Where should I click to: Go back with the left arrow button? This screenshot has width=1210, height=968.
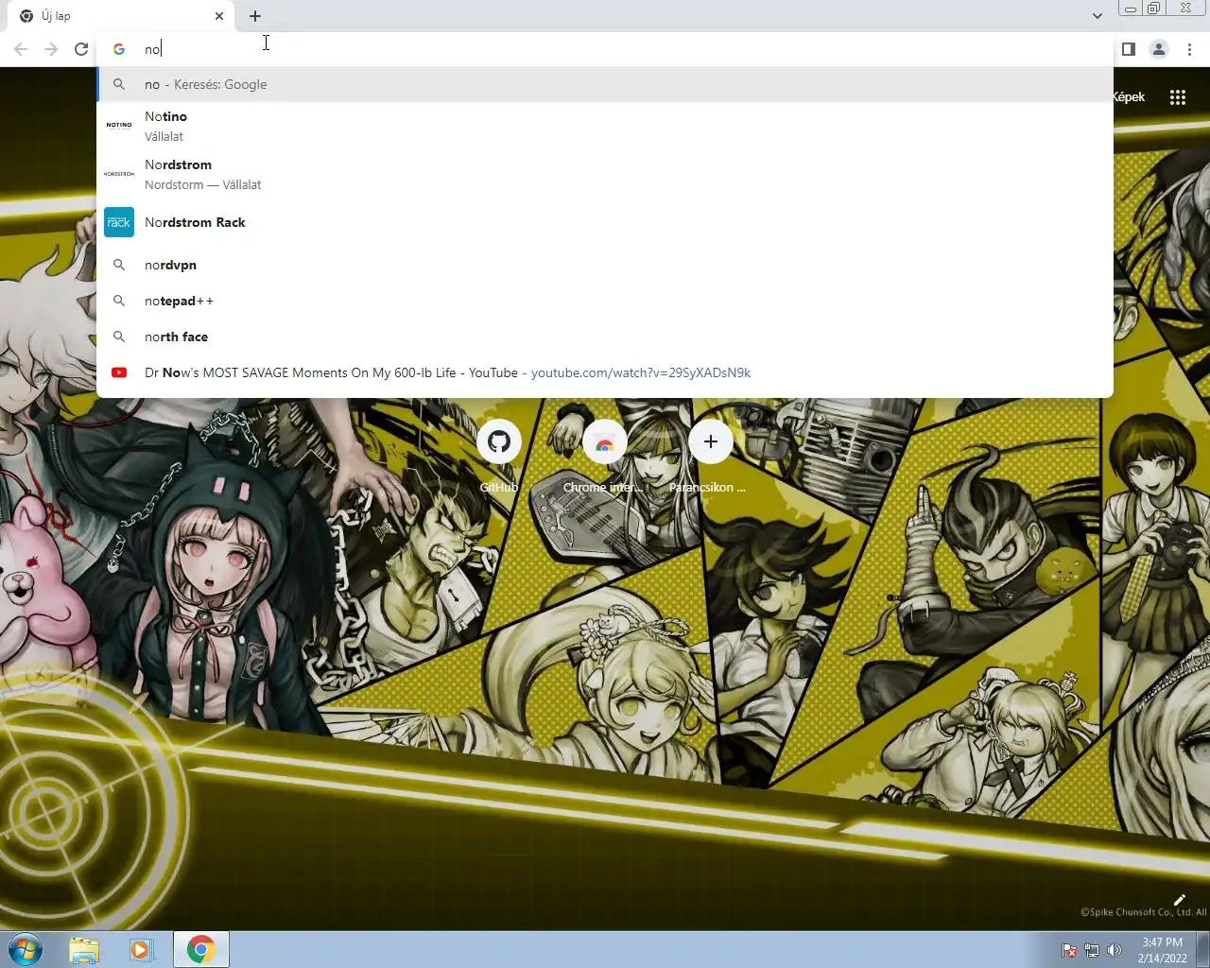[x=21, y=49]
